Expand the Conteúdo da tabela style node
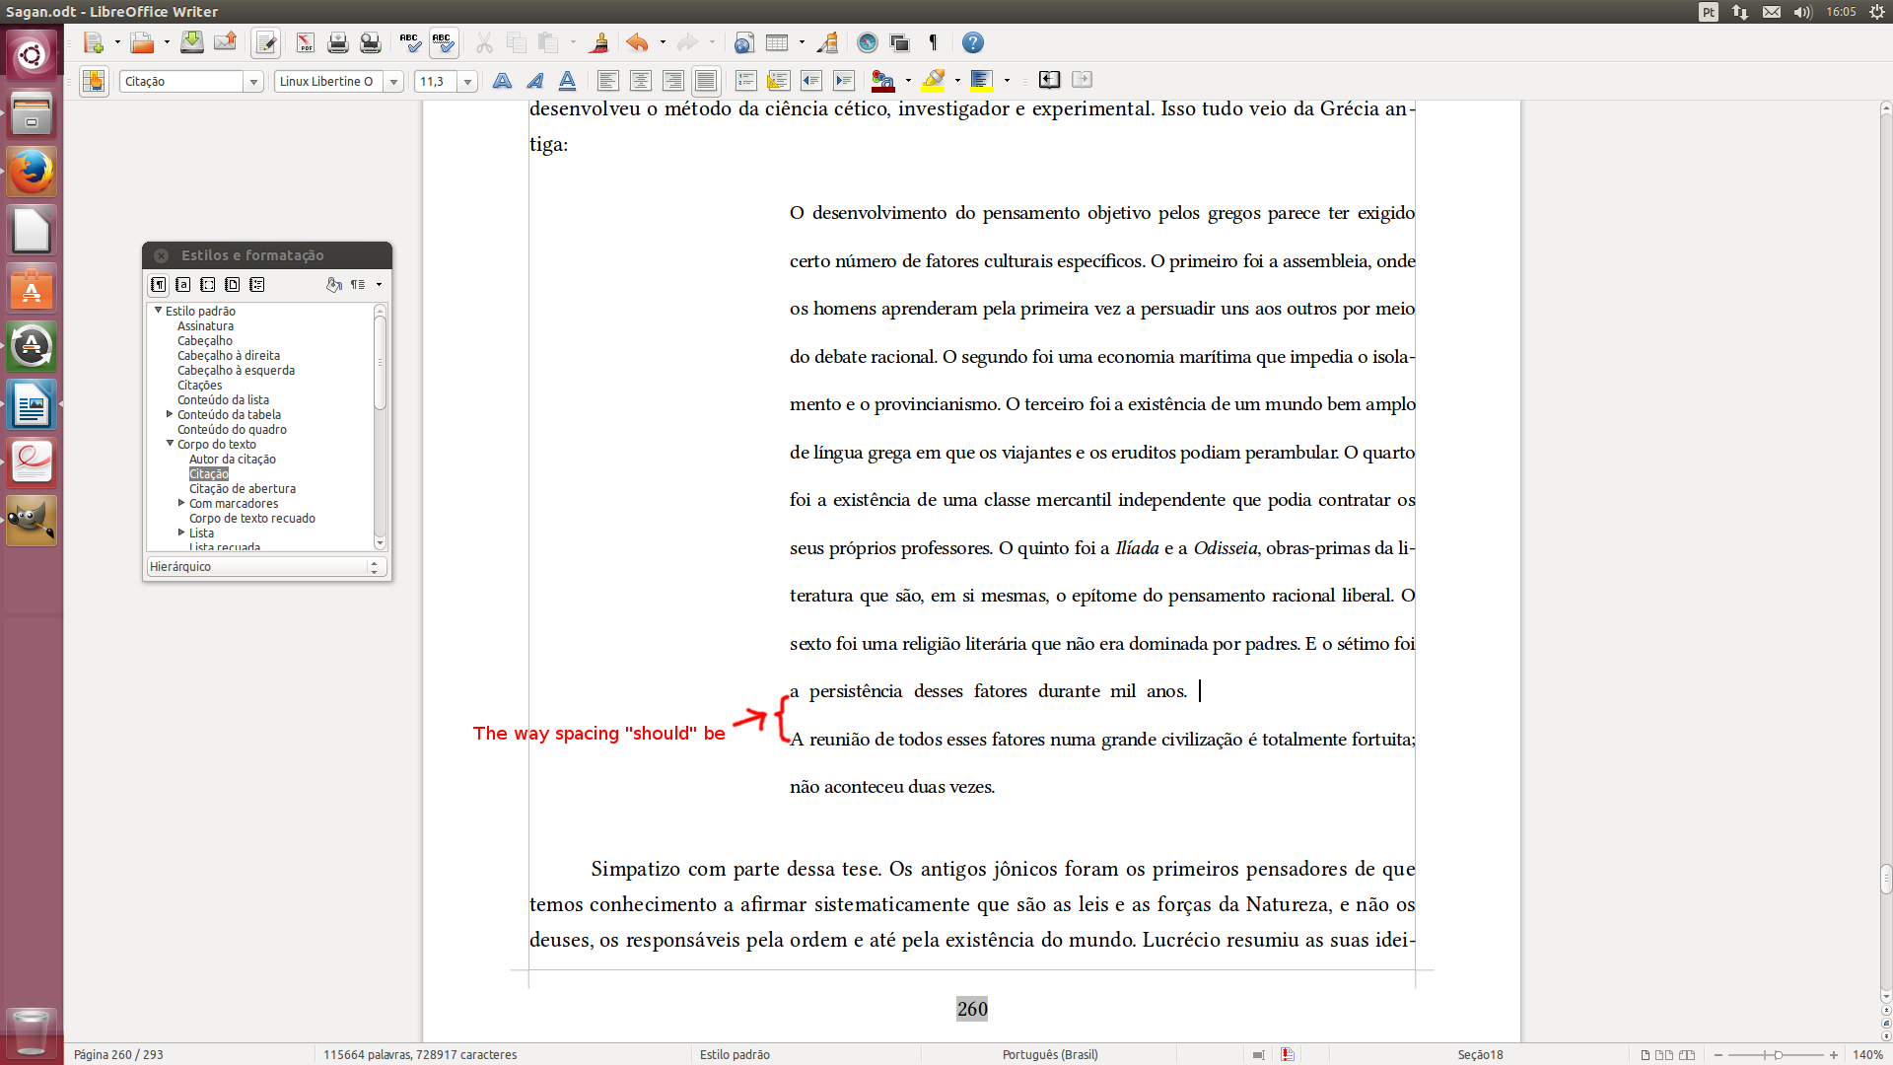This screenshot has height=1065, width=1893. [x=170, y=414]
